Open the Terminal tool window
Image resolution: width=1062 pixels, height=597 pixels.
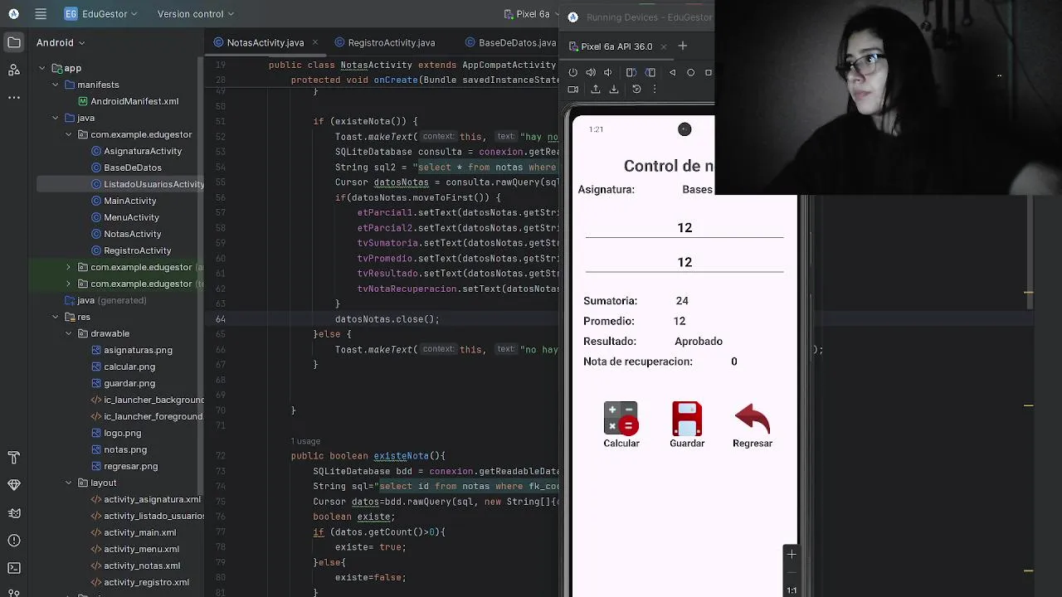14,568
